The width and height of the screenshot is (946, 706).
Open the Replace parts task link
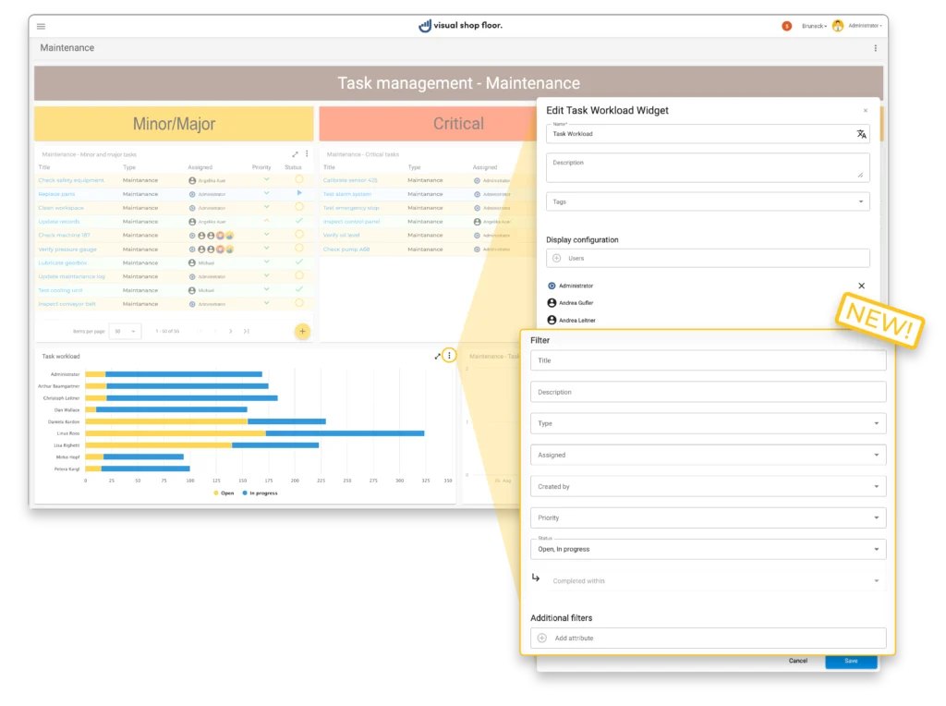pyautogui.click(x=57, y=194)
